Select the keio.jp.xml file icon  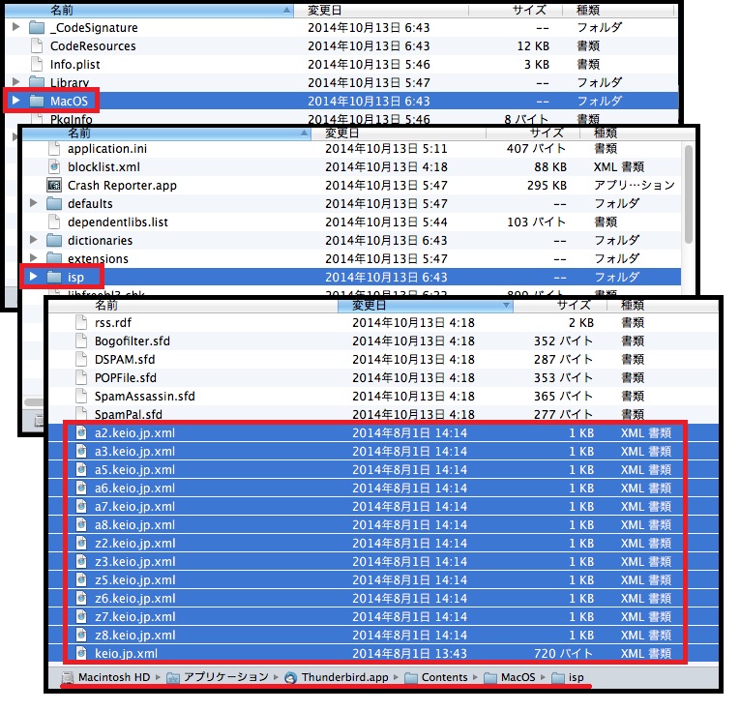point(82,654)
